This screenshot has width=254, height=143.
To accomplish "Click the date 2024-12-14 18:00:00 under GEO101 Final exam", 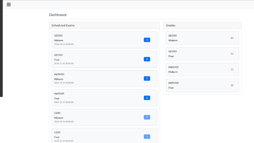I will tap(64, 63).
